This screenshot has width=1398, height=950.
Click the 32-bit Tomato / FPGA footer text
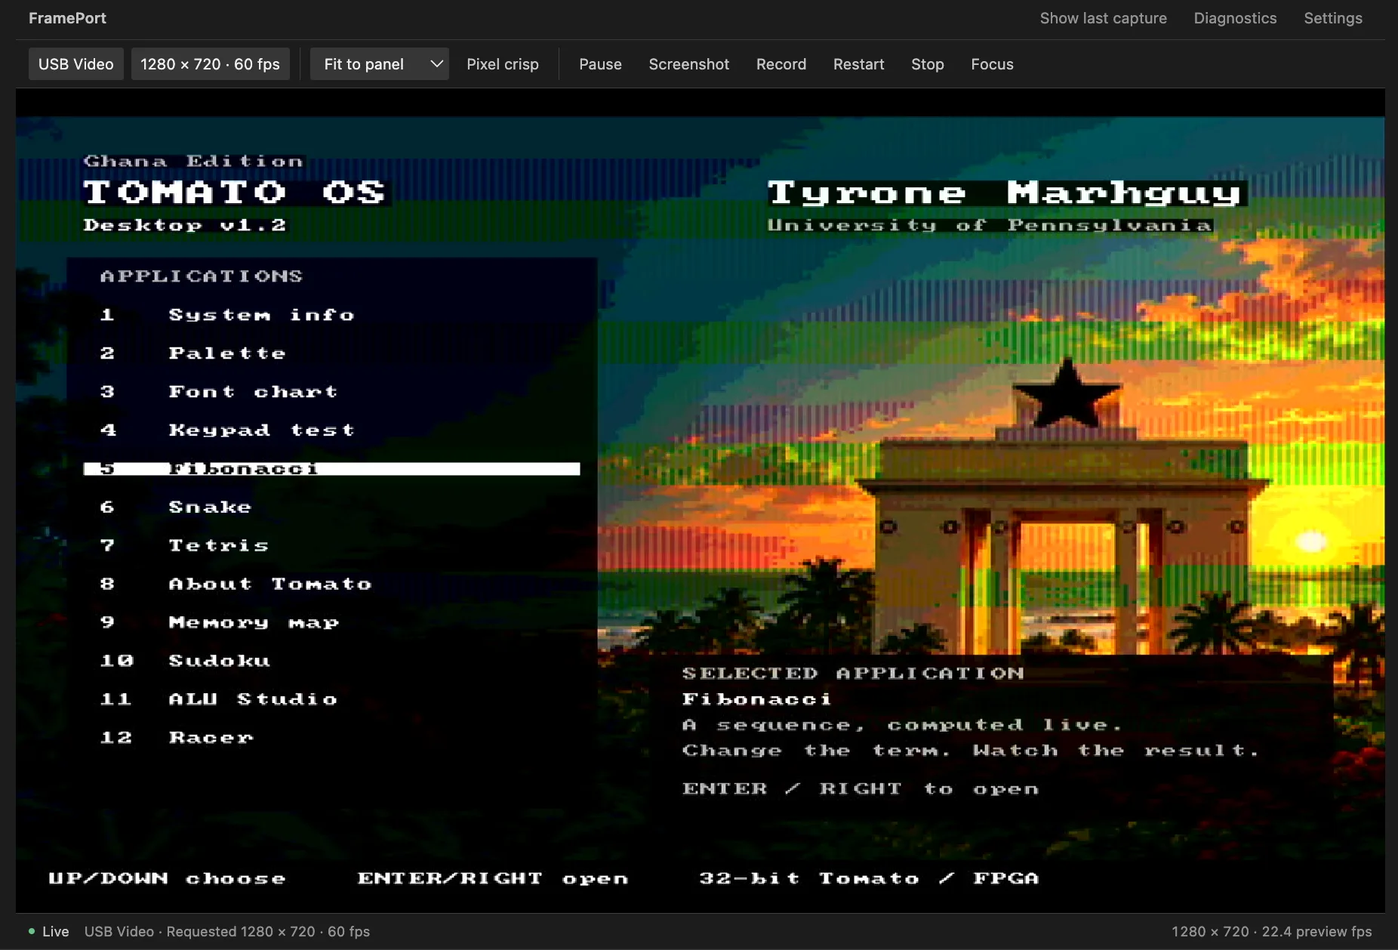pos(869,878)
